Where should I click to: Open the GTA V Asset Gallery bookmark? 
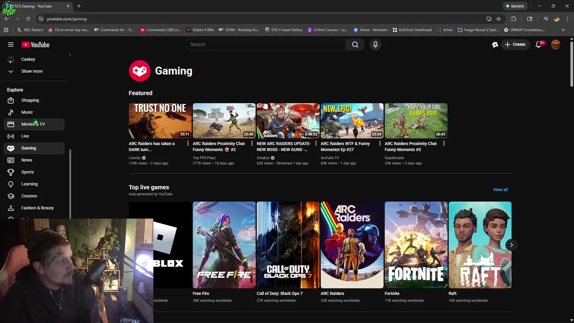284,30
